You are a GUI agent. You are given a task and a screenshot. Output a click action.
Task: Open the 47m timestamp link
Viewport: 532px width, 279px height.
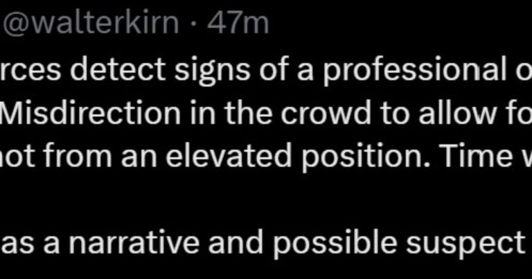(238, 23)
